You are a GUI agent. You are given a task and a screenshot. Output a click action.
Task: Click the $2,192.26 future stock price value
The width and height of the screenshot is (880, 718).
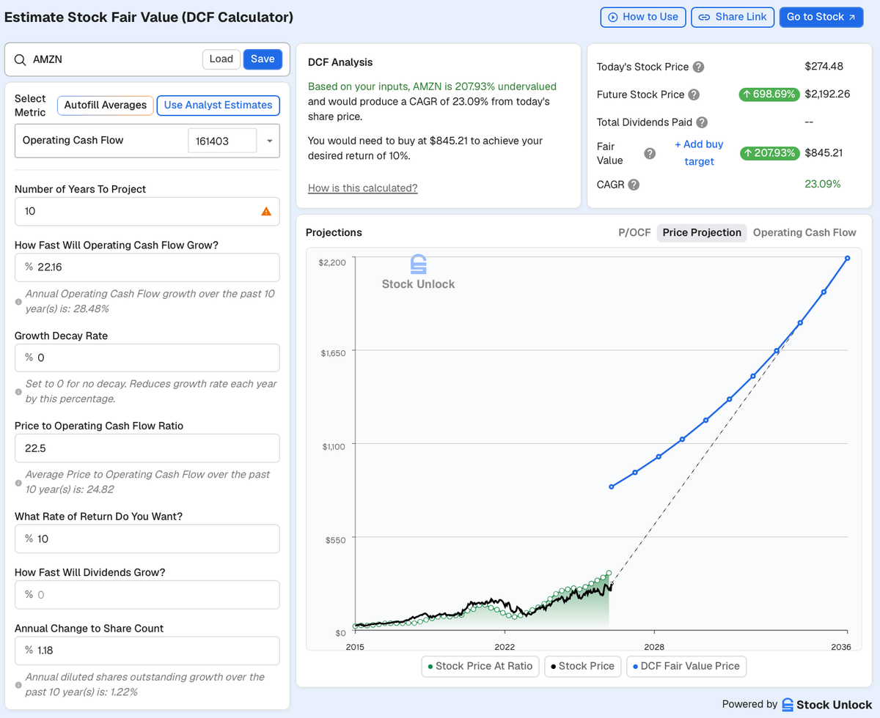pyautogui.click(x=829, y=95)
